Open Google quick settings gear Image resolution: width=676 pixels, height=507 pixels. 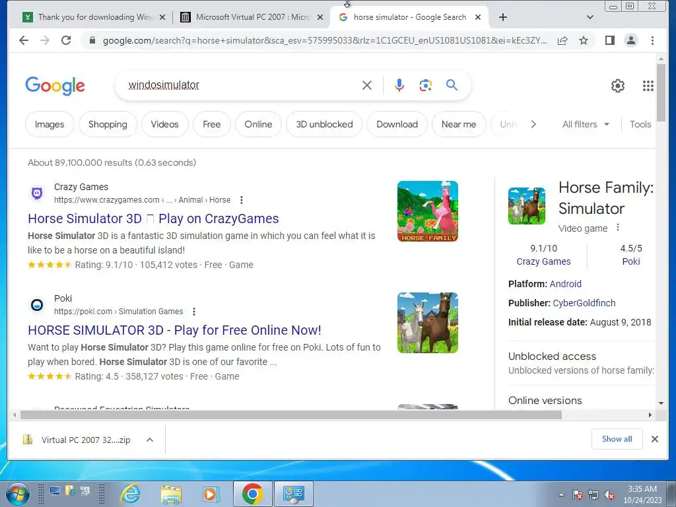(618, 86)
